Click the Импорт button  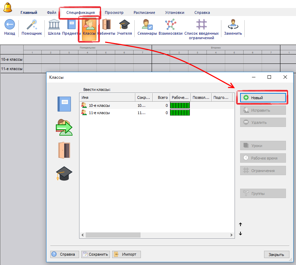click(x=126, y=254)
